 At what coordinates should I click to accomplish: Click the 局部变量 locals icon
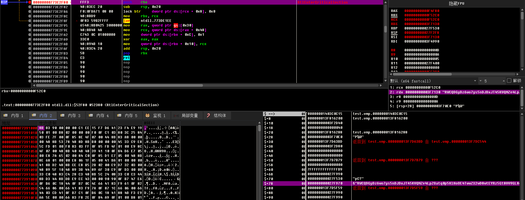(176, 115)
